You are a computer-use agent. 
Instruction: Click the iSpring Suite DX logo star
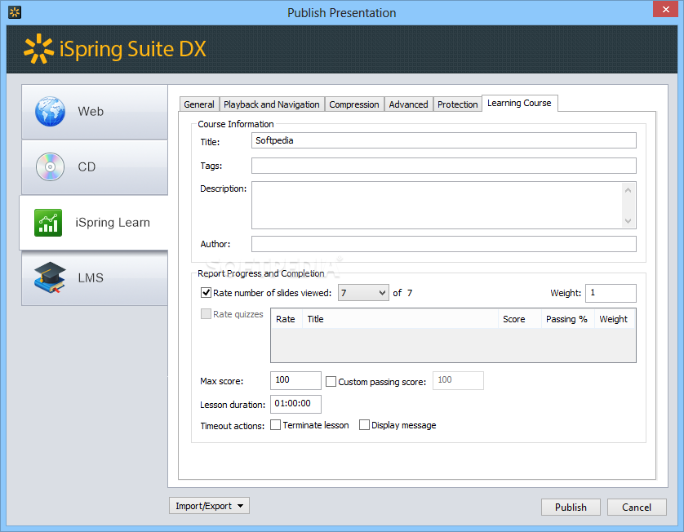click(38, 48)
